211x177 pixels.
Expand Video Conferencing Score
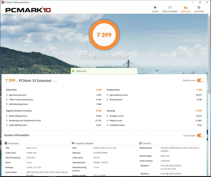[x=7, y=100]
